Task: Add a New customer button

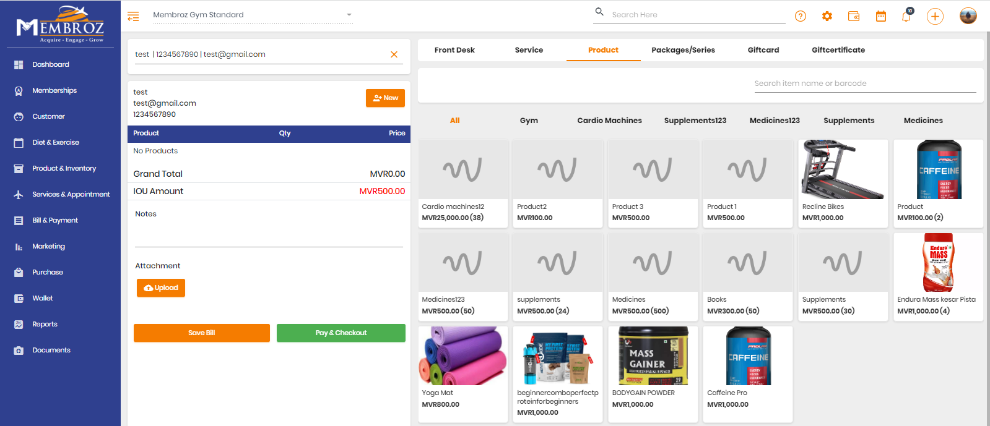Action: coord(385,98)
